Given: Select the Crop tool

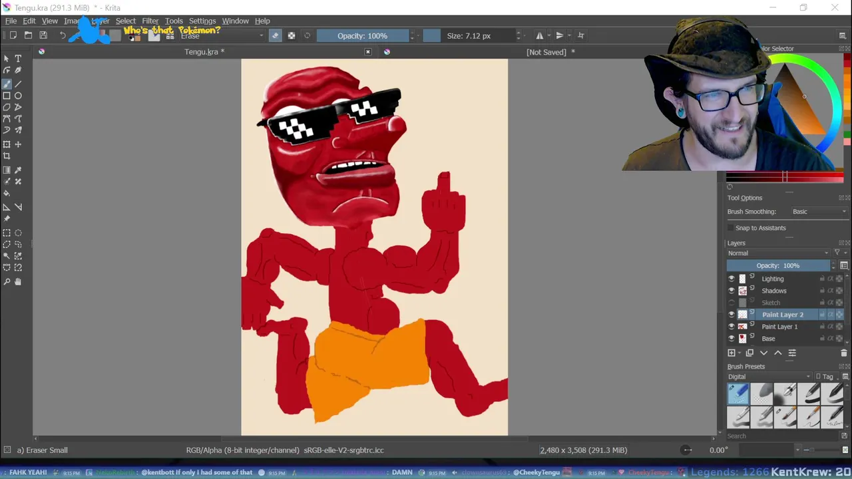Looking at the screenshot, I should [x=7, y=156].
